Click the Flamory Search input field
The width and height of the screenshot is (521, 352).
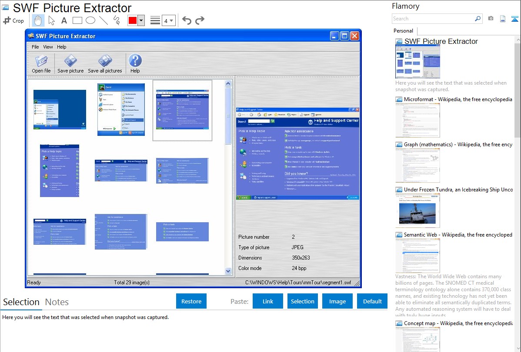point(433,19)
